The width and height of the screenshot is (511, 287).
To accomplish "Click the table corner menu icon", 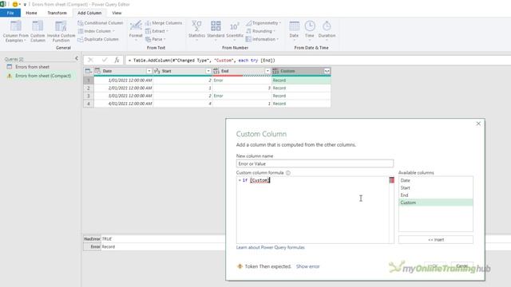I will (x=88, y=71).
